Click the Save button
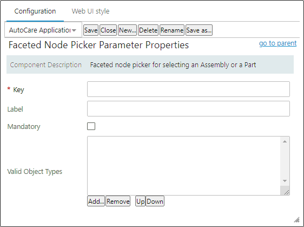This screenshot has width=304, height=227. click(91, 30)
